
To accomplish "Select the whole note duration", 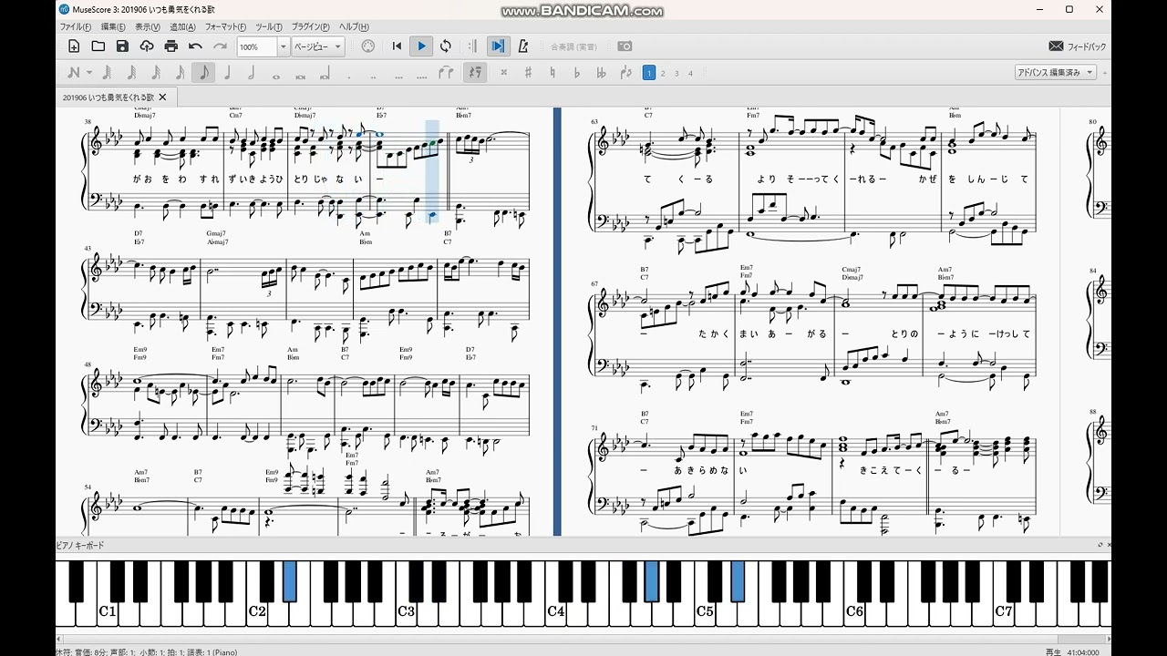I will (x=276, y=75).
